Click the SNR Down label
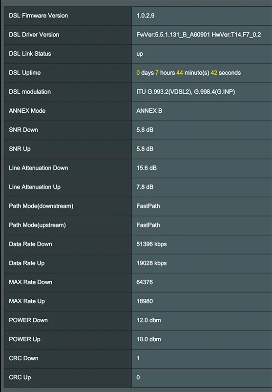272x392 pixels. pos(23,130)
